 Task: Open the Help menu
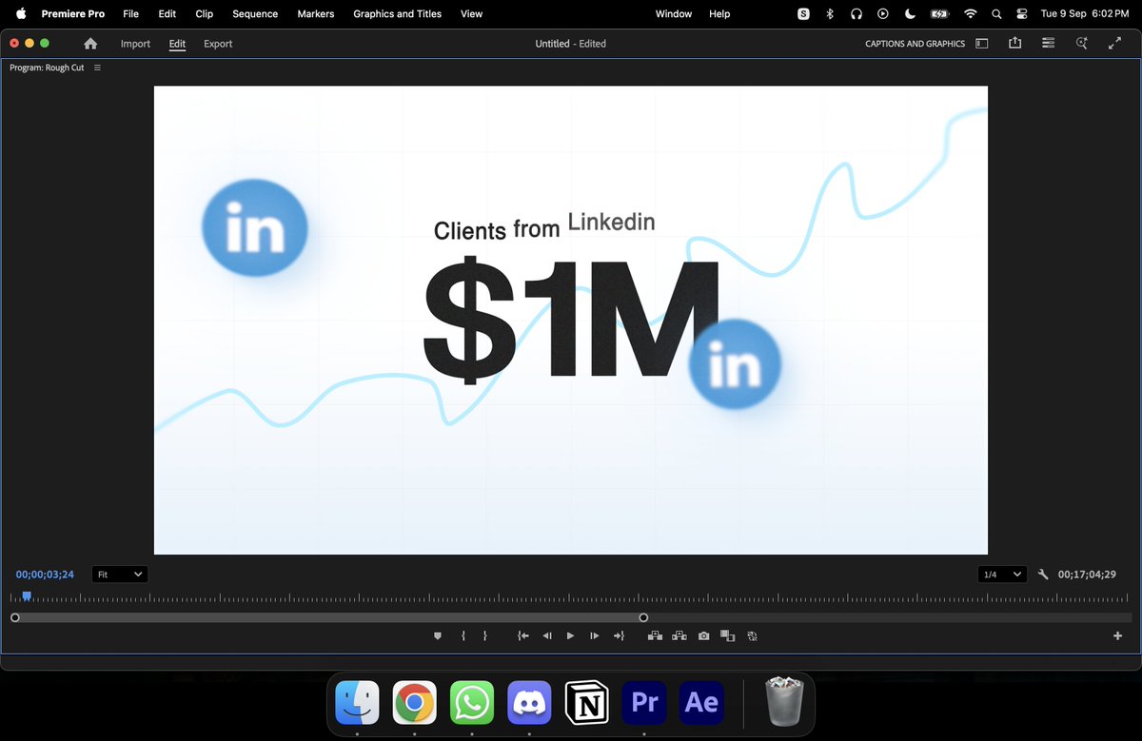[x=719, y=14]
